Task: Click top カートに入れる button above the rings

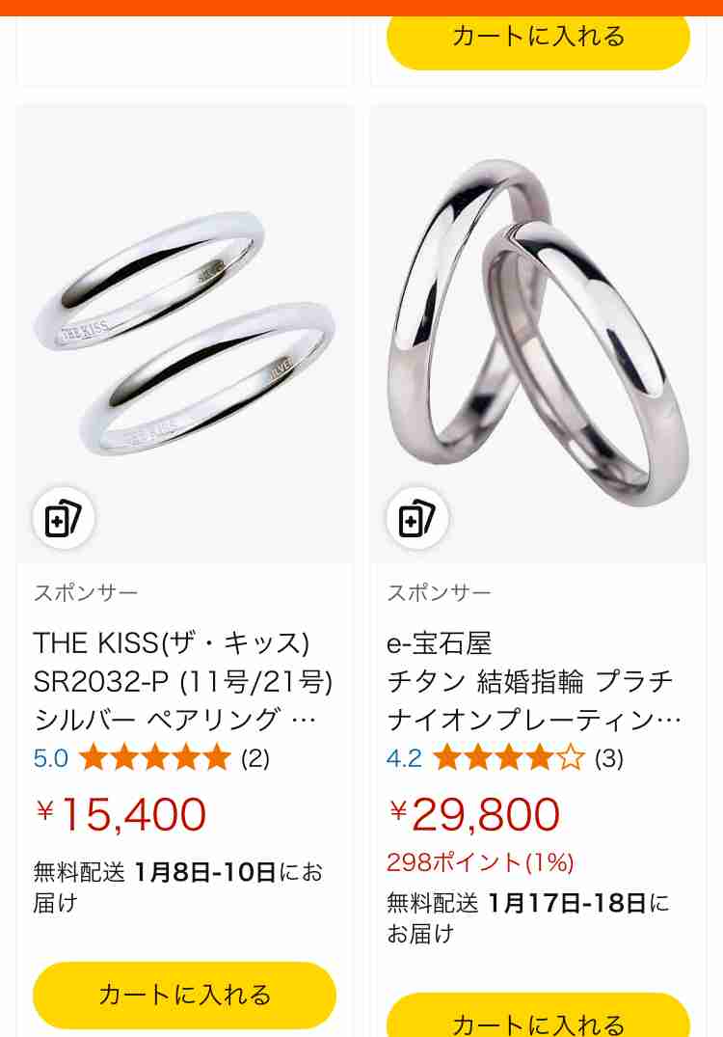Action: (538, 41)
